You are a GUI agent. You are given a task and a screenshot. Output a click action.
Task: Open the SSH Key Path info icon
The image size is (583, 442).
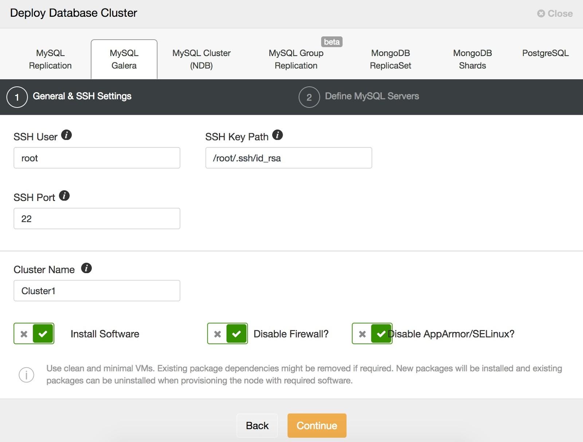tap(277, 135)
